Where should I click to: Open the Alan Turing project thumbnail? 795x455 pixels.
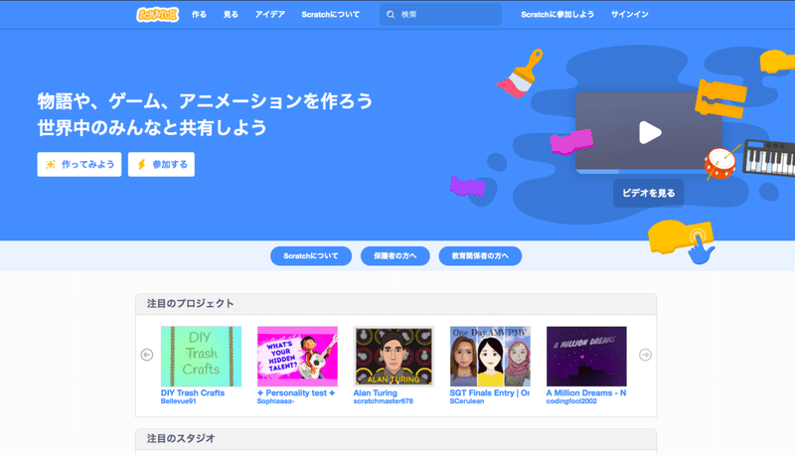[x=394, y=357]
